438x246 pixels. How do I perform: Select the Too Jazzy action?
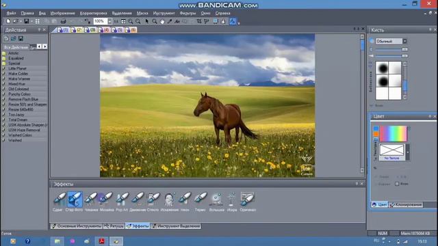tap(16, 115)
